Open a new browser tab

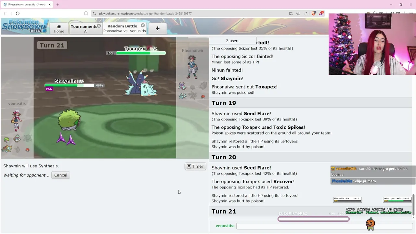(x=58, y=5)
